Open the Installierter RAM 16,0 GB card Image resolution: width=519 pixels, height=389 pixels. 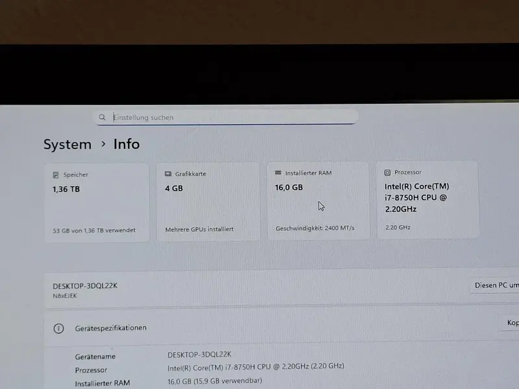click(x=318, y=200)
